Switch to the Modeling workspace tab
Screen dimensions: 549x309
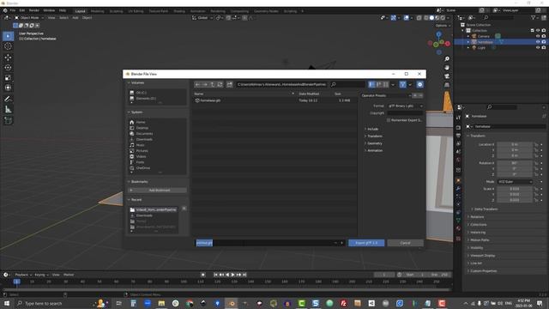tap(97, 11)
